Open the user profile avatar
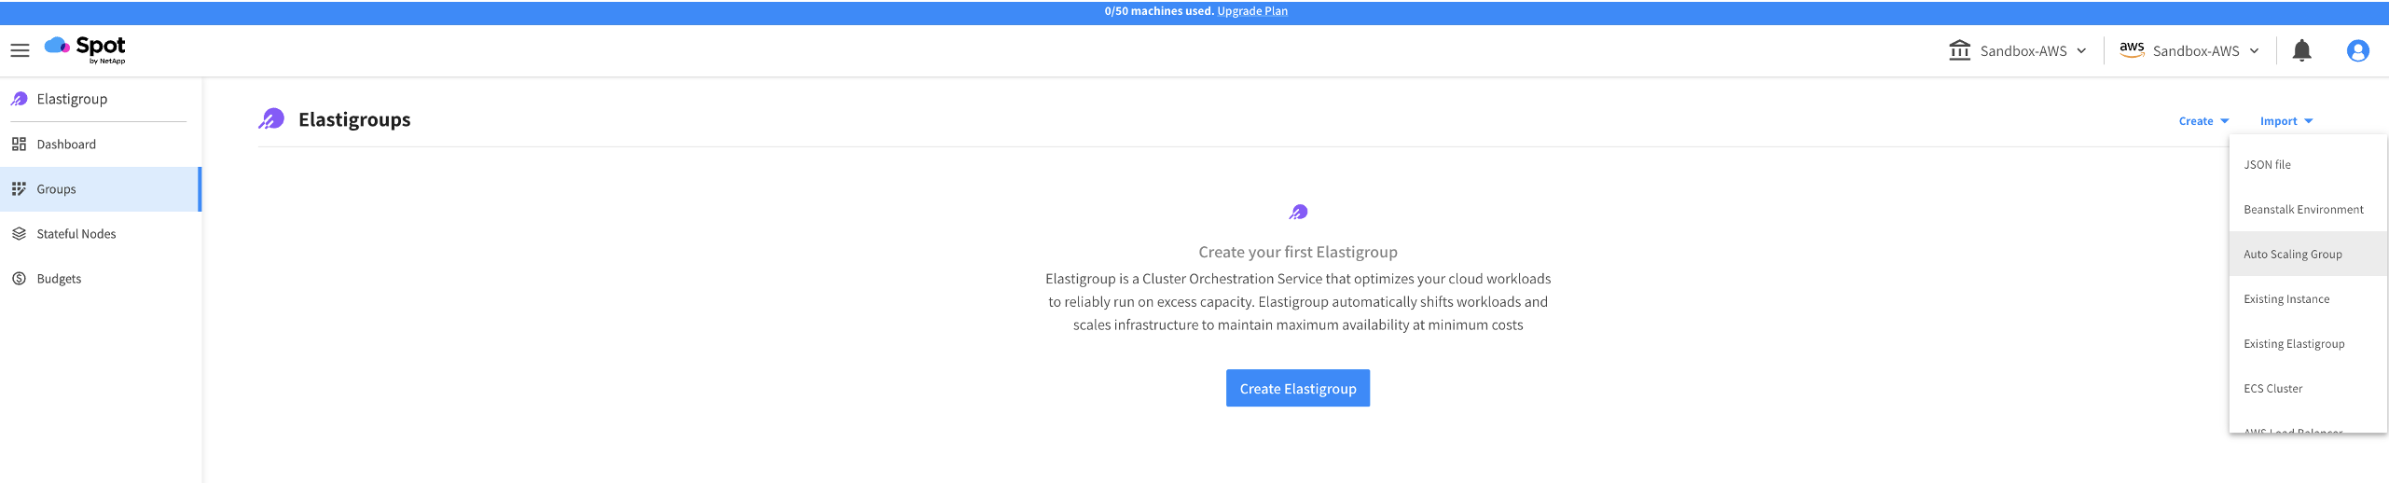The image size is (2389, 483). click(x=2357, y=50)
